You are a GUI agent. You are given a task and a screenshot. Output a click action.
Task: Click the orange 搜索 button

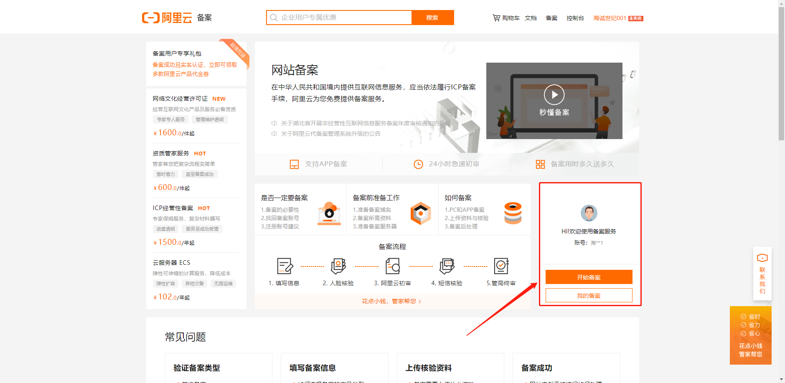[432, 18]
